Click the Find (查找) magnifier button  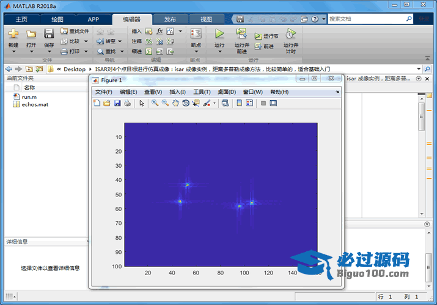click(106, 51)
